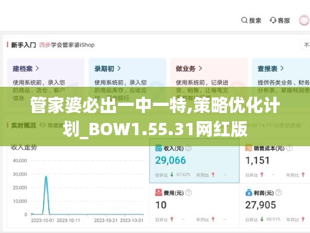Click the 新手入门 section heading
This screenshot has width=310, height=233.
(x=23, y=45)
